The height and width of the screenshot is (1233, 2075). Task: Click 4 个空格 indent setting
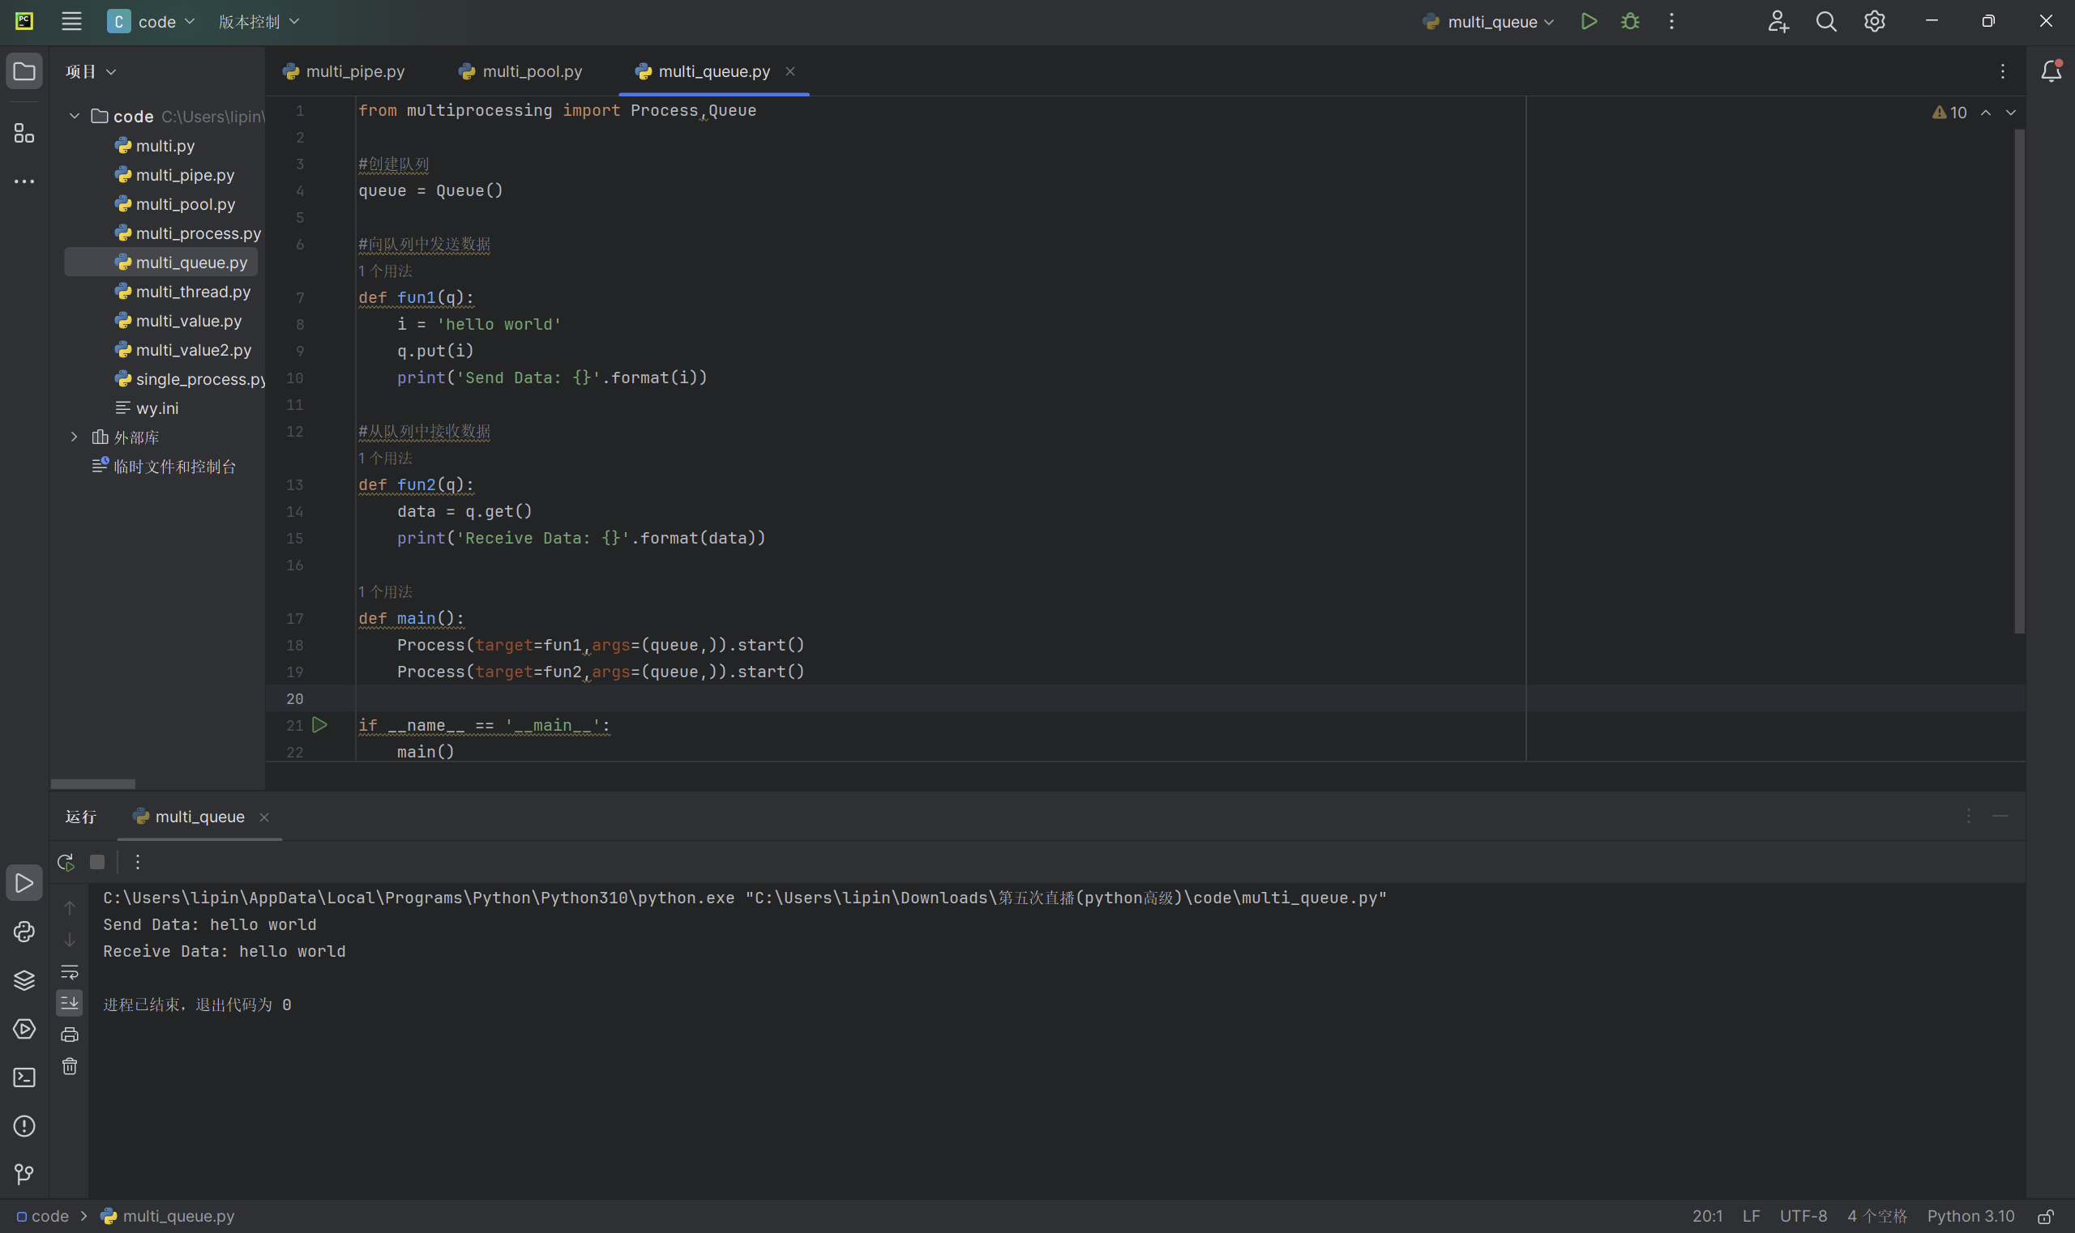tap(1877, 1216)
